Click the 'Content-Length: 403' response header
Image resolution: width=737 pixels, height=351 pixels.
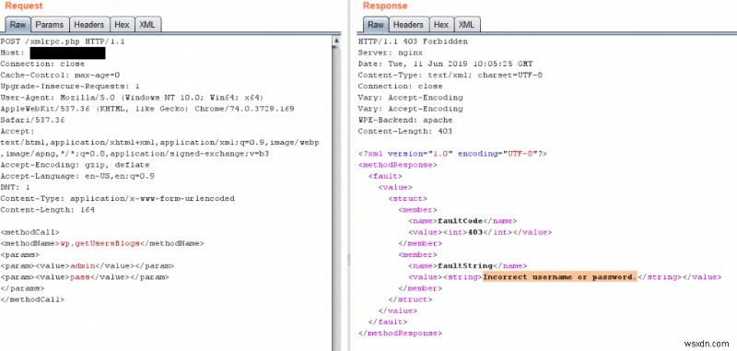point(405,131)
